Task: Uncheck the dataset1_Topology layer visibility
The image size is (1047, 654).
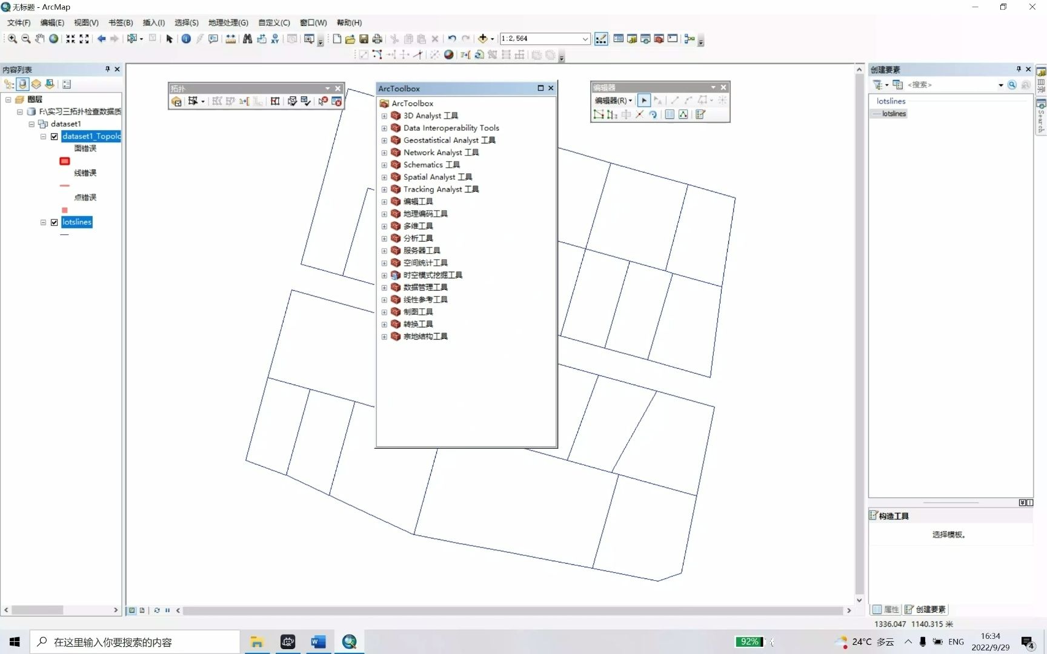Action: click(x=54, y=137)
